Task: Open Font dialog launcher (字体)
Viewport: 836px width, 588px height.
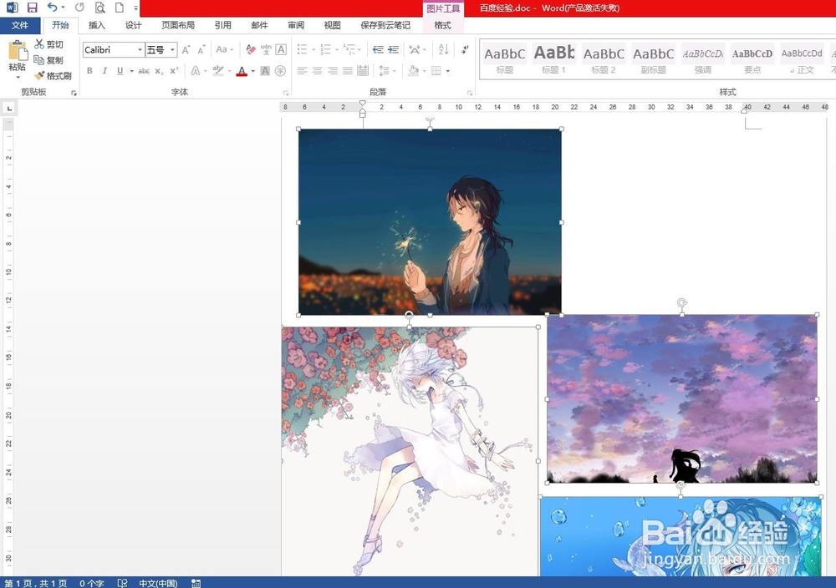Action: pyautogui.click(x=286, y=93)
